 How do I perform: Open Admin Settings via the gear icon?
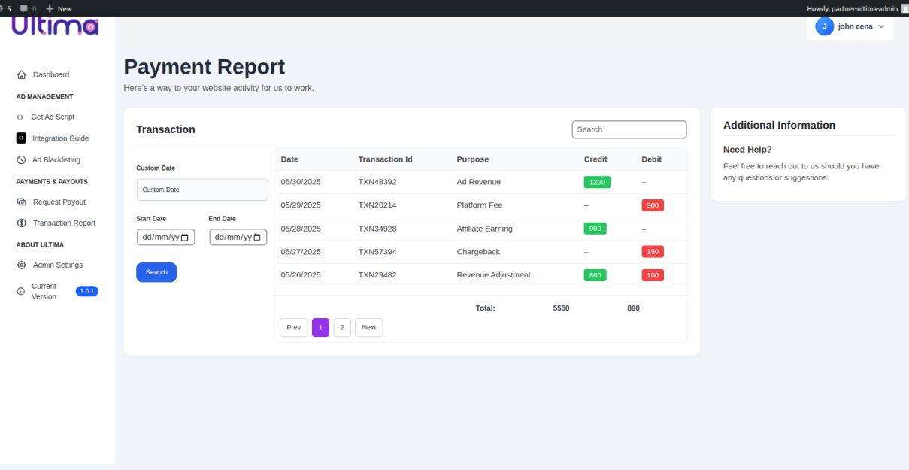pos(20,265)
